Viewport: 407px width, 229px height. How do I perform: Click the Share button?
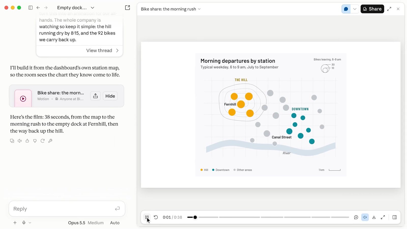(x=372, y=9)
